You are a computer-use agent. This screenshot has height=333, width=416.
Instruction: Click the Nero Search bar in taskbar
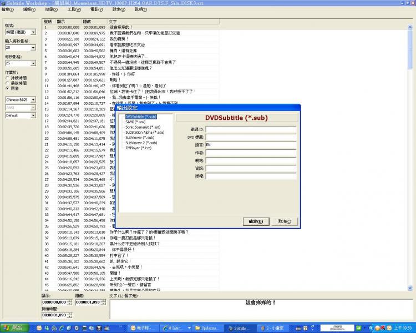337,328
